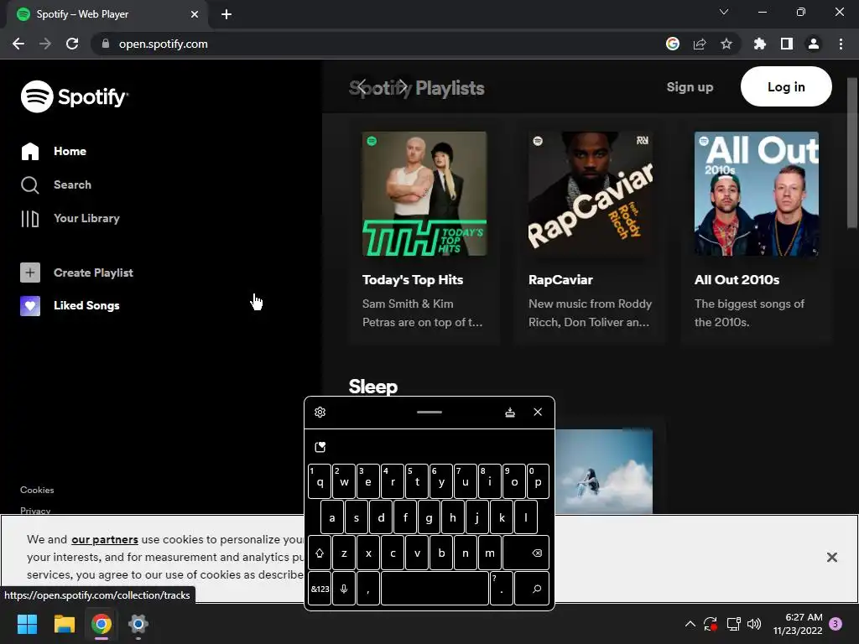
Task: Go forward with Spotify's right chevron
Action: pos(403,86)
